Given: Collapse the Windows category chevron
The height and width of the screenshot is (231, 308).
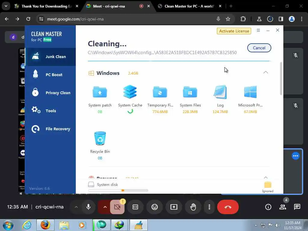Looking at the screenshot, I should coord(266,72).
